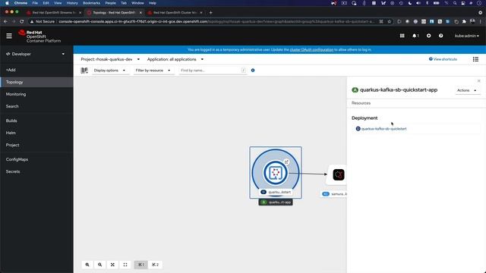The image size is (486, 273).
Task: Open the Resources tab
Action: click(361, 103)
